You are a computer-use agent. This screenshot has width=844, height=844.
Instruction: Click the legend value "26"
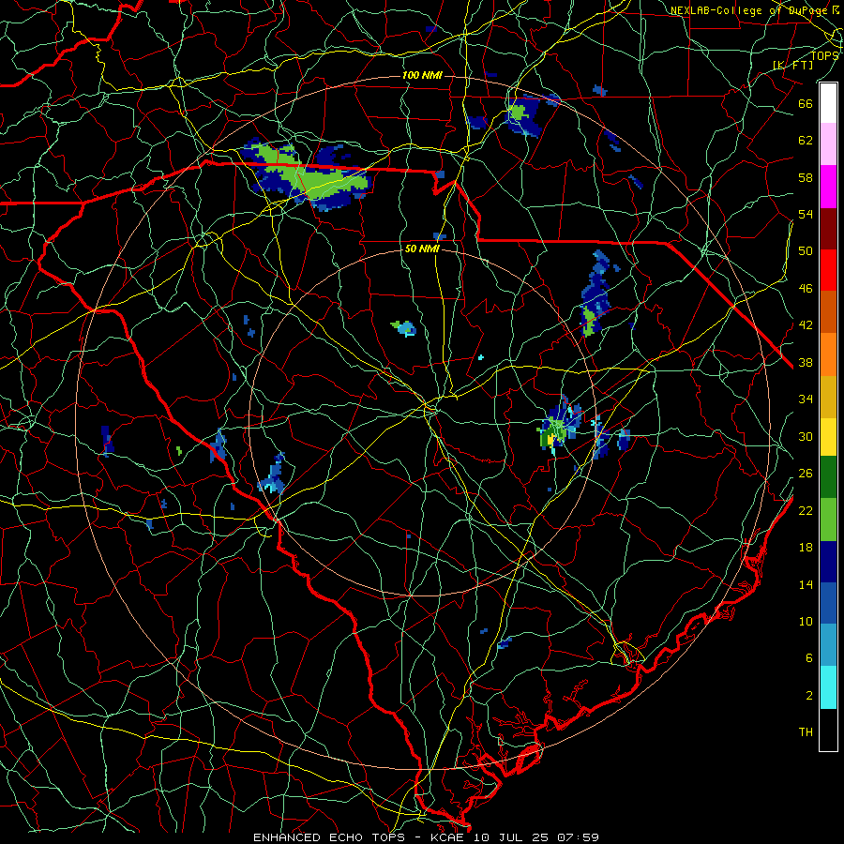click(x=806, y=474)
